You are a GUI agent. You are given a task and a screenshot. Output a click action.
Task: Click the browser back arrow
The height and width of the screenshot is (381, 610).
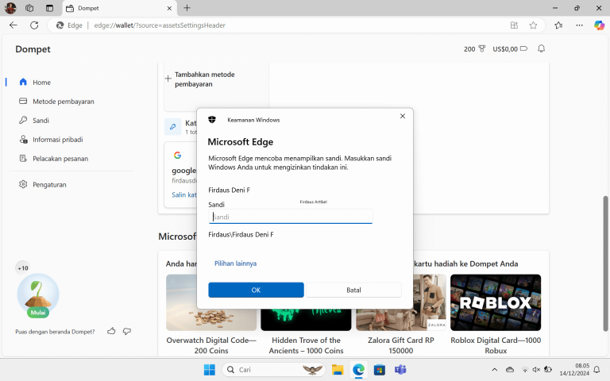click(14, 25)
